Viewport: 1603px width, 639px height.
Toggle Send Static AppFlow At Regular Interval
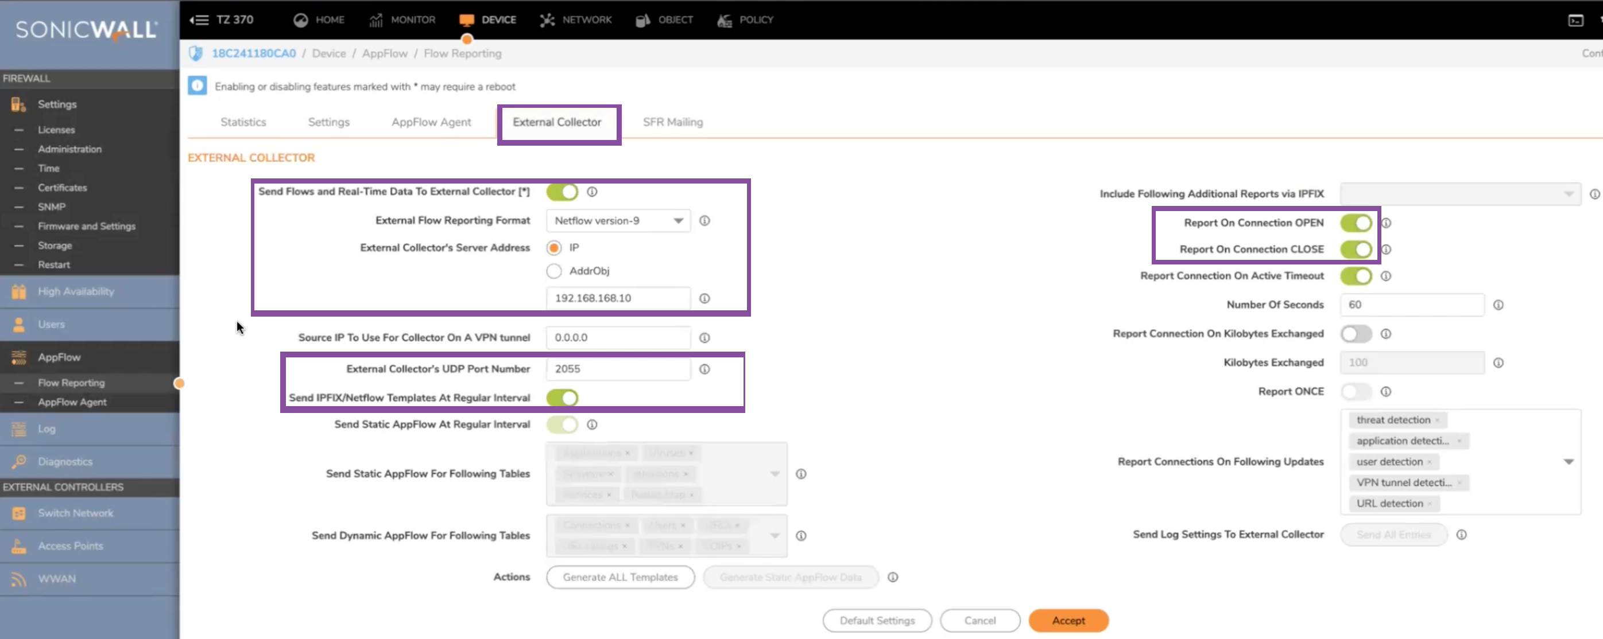click(x=563, y=424)
